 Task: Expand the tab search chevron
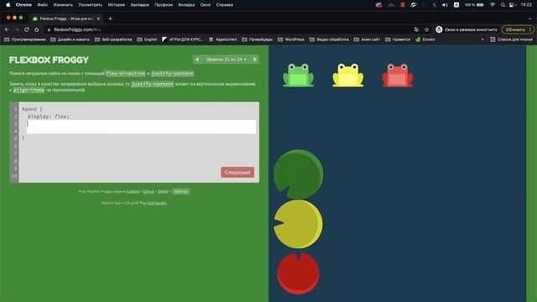(x=530, y=18)
